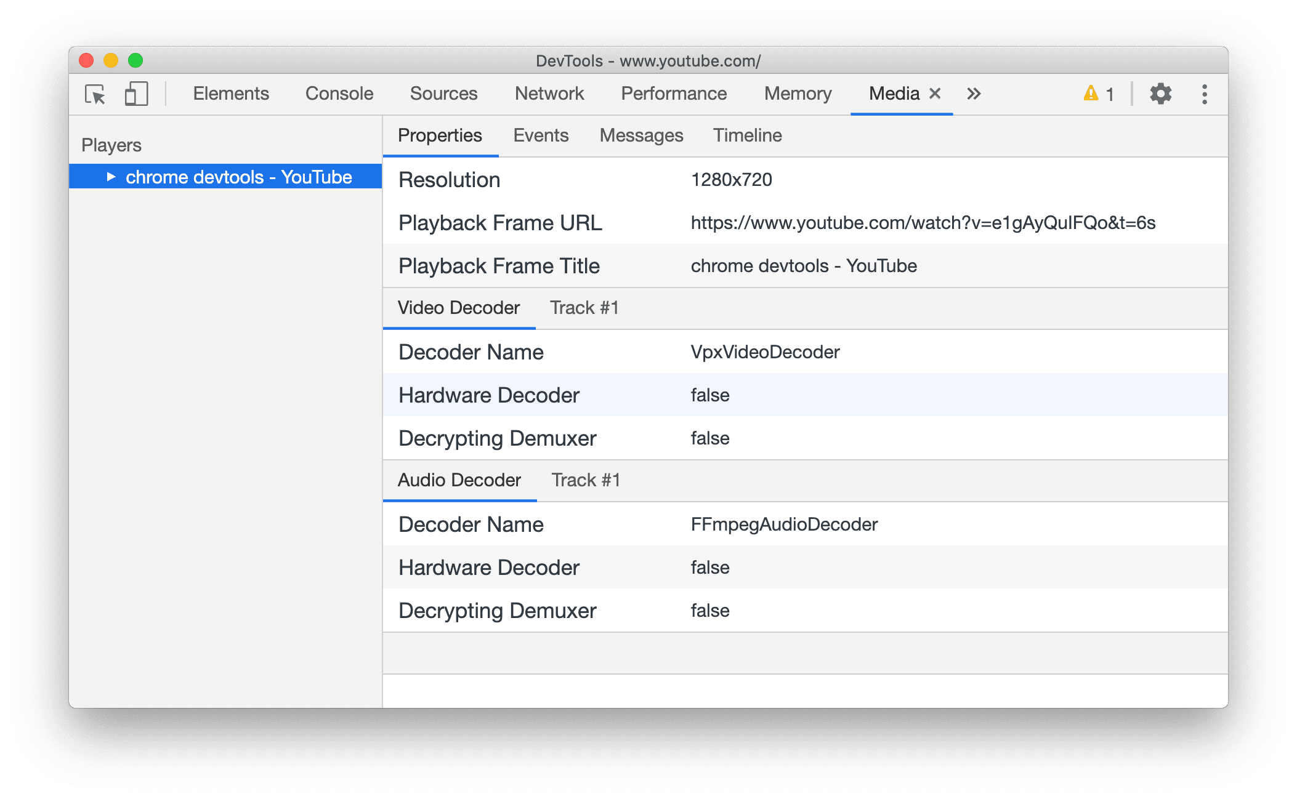Click the Performance panel icon
This screenshot has height=799, width=1297.
tap(673, 92)
